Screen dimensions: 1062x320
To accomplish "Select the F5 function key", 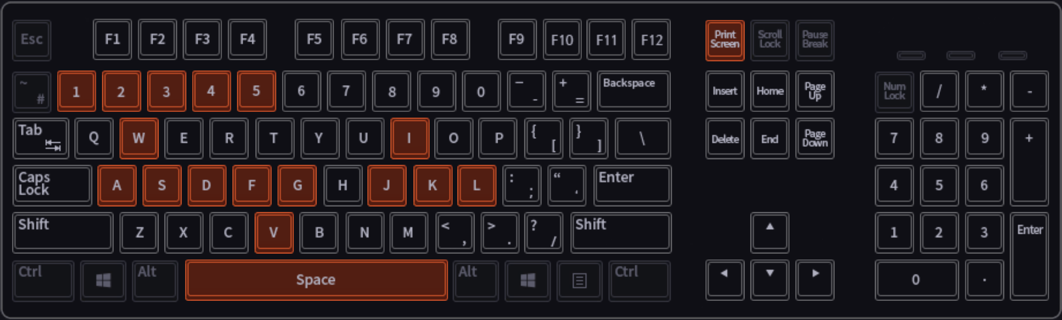I will (x=314, y=39).
